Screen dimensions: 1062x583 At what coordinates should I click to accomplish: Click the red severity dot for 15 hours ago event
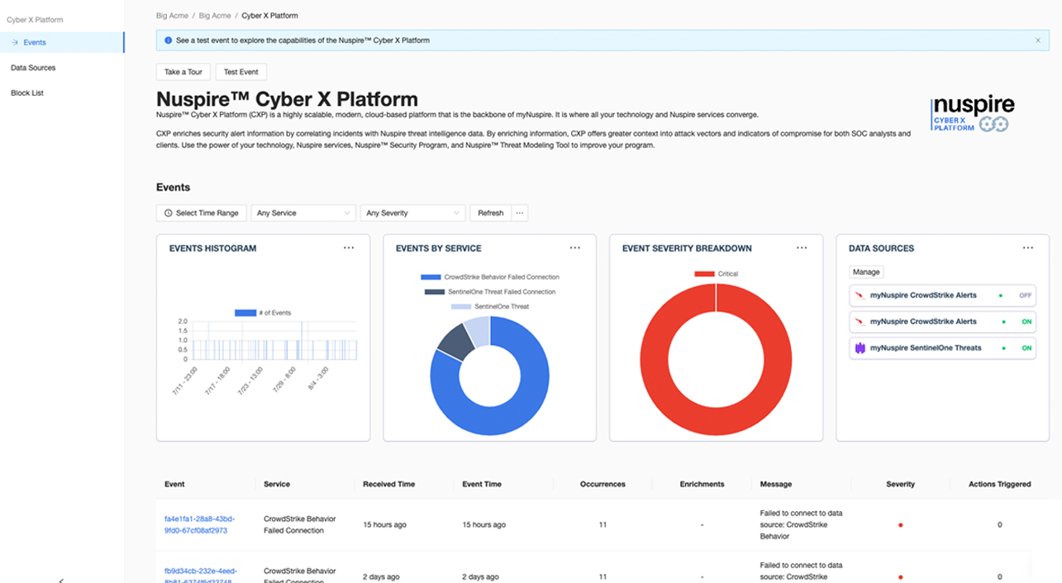(x=901, y=524)
